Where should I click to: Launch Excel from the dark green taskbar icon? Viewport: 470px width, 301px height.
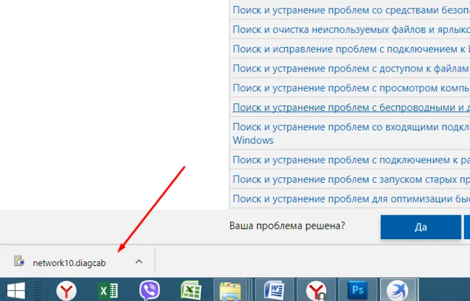click(x=108, y=291)
